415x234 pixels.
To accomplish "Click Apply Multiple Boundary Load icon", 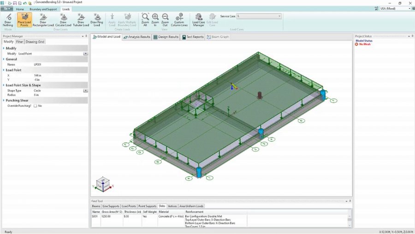I will [x=127, y=20].
